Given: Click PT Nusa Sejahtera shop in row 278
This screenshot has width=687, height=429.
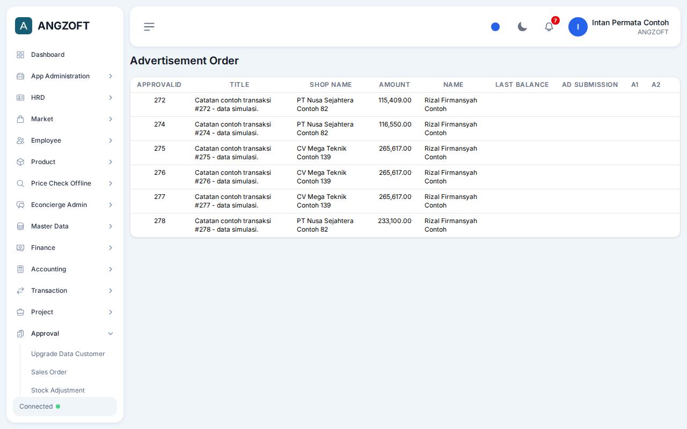Looking at the screenshot, I should 325,225.
